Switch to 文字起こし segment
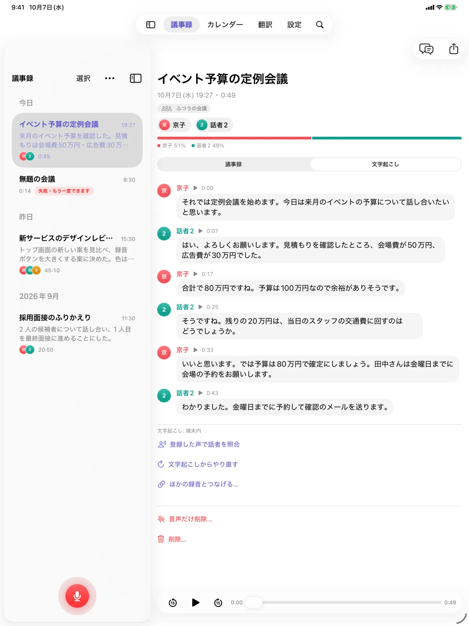This screenshot has width=469, height=626. click(385, 164)
